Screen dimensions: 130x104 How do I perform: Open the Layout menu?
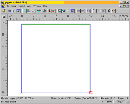[22, 6]
